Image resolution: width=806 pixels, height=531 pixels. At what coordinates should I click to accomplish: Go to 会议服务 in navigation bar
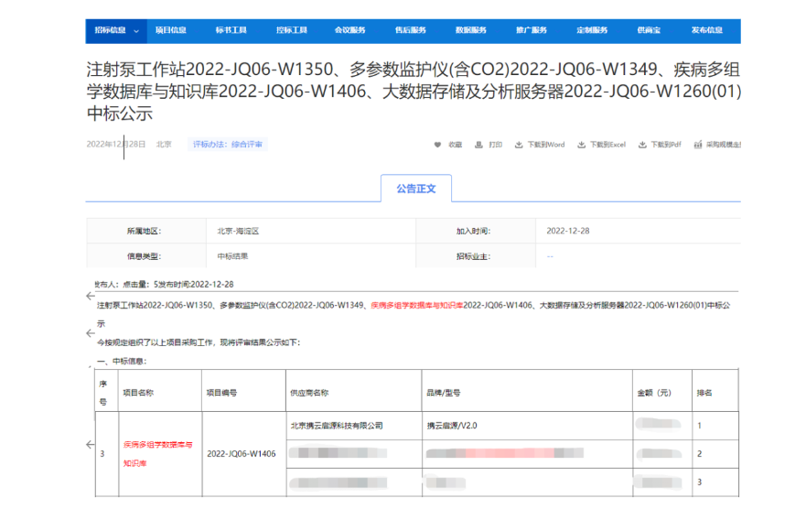click(x=349, y=30)
